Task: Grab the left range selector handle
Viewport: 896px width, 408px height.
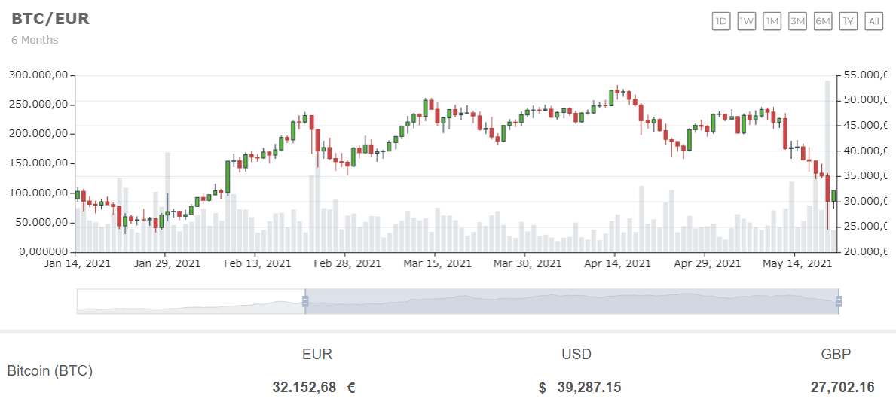Action: coord(305,301)
